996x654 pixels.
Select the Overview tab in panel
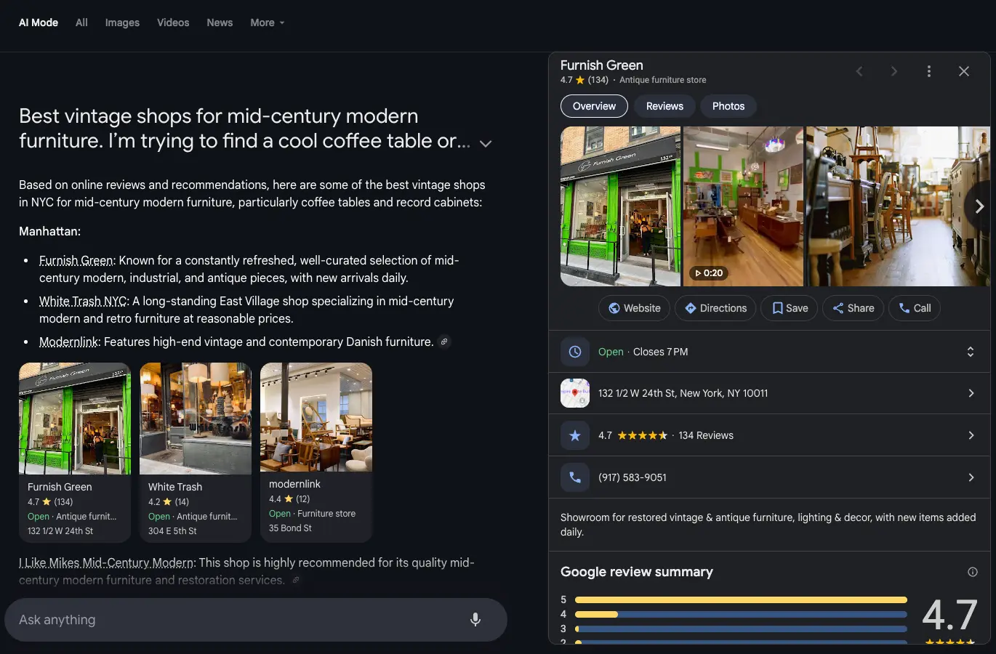[594, 106]
